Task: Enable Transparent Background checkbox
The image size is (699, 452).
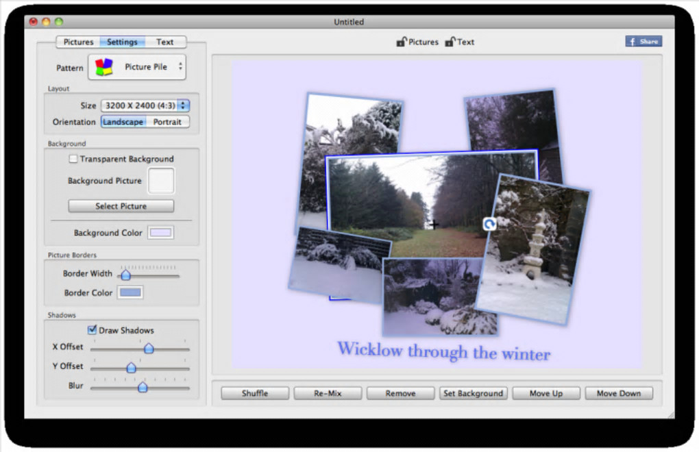Action: (x=73, y=158)
